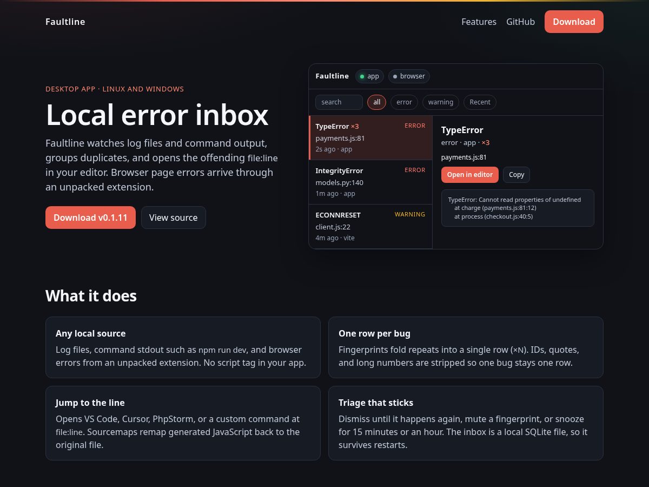Click the Download button in header
649x487 pixels.
pyautogui.click(x=574, y=22)
